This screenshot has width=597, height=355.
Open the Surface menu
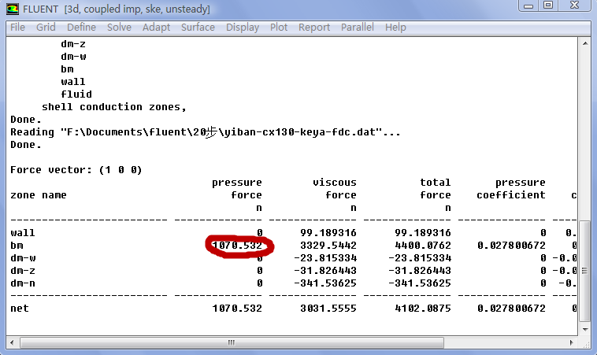coord(198,28)
